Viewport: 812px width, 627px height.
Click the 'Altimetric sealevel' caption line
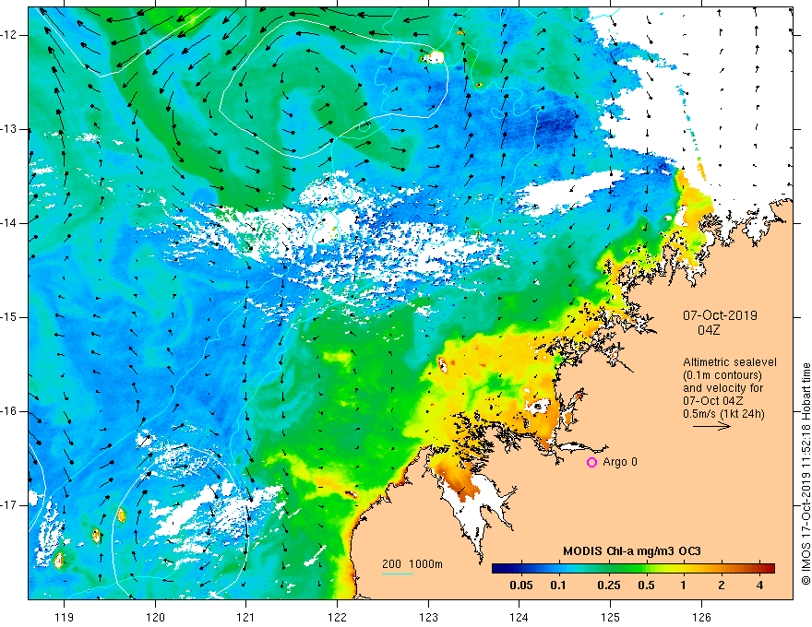pos(730,362)
